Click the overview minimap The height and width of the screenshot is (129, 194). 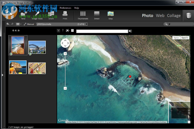(179, 112)
